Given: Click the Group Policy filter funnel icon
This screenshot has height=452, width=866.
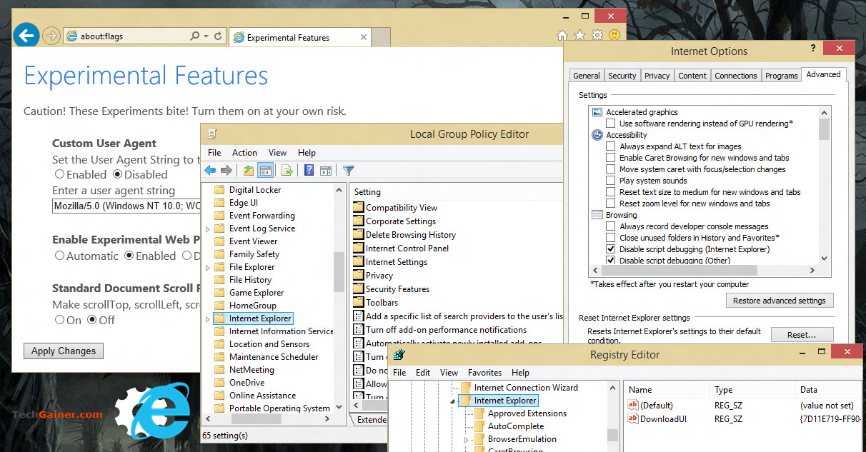Looking at the screenshot, I should pyautogui.click(x=348, y=170).
